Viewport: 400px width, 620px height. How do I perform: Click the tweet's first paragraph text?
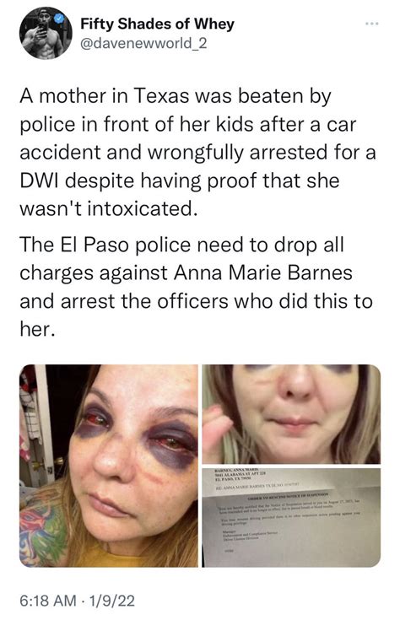point(197,153)
